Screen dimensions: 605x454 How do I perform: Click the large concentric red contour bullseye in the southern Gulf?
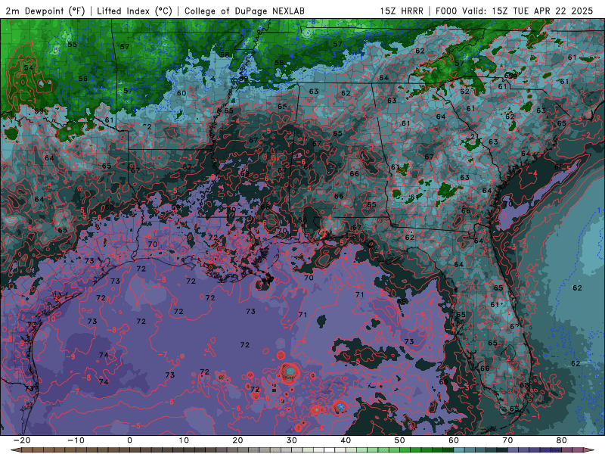point(290,372)
